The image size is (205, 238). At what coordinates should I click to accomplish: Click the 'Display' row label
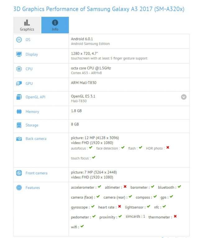coord(32,54)
